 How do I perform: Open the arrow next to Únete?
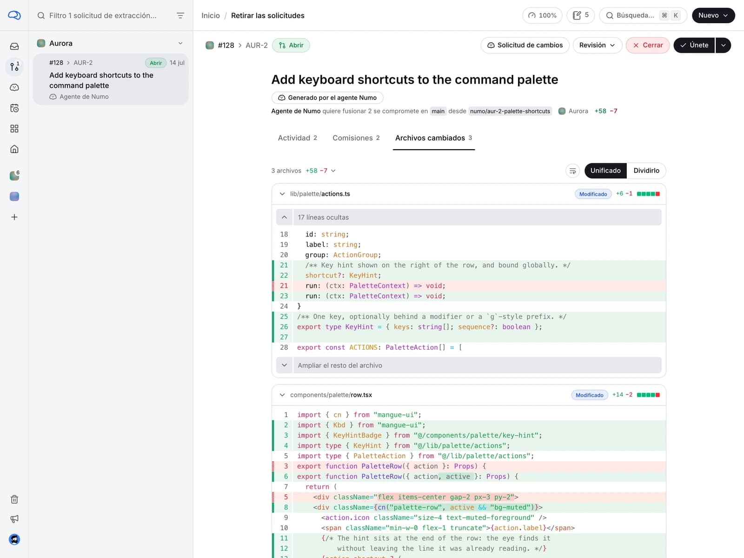[x=724, y=45]
